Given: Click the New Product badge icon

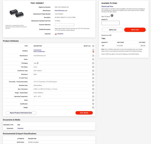Looking at the screenshot, I should [112, 15].
